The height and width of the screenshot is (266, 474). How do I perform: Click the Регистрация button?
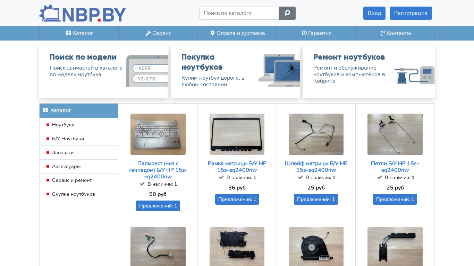coord(411,13)
